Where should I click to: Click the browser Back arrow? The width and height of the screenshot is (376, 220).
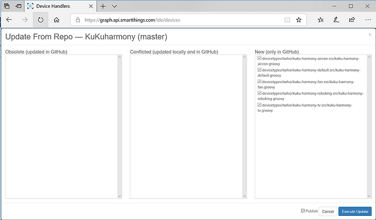[9, 20]
